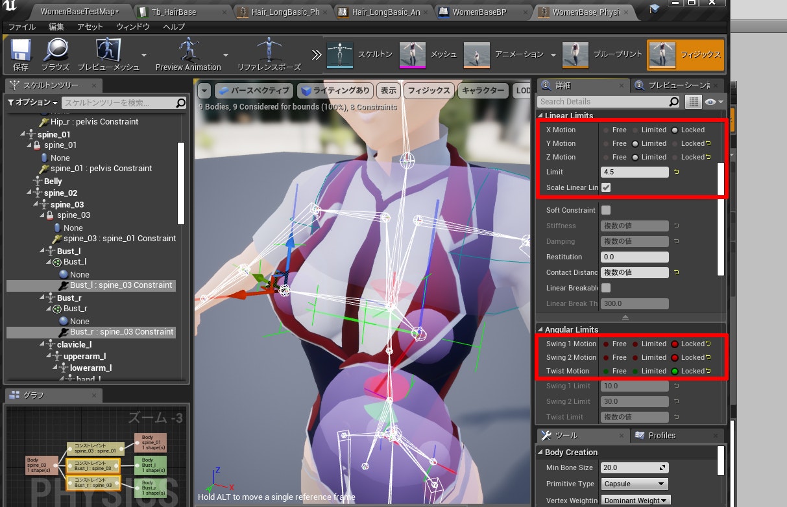Click the Show (表示) viewport button
Image resolution: width=787 pixels, height=507 pixels.
[388, 91]
